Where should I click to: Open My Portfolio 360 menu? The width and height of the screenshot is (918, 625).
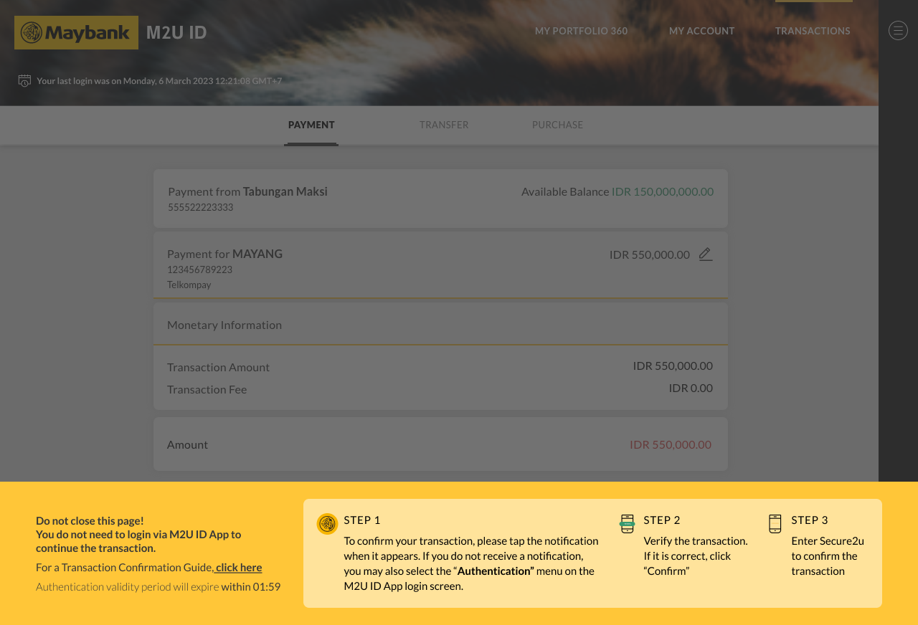pyautogui.click(x=581, y=31)
